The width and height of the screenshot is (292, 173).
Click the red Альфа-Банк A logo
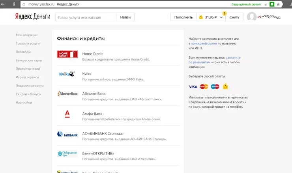[67, 114]
